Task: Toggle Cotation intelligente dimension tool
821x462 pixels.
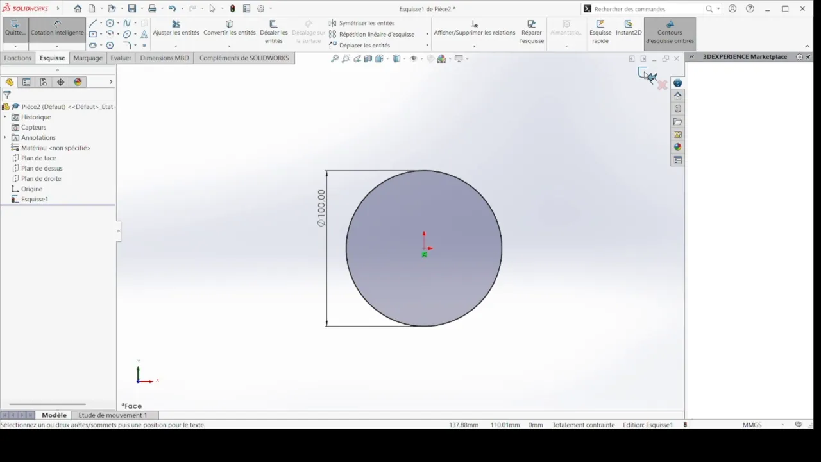Action: click(57, 28)
